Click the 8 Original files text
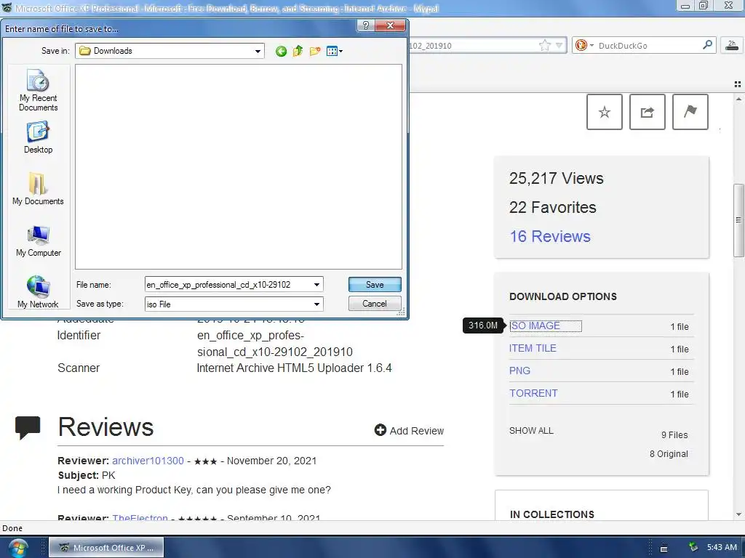Image resolution: width=745 pixels, height=558 pixels. [x=669, y=454]
